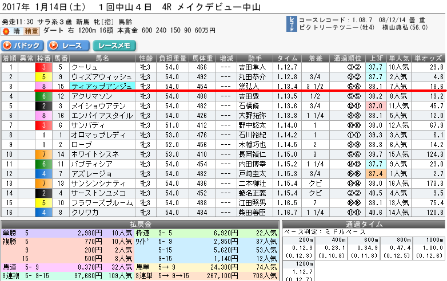The image size is (447, 281).
Task: Click jockey 木幡巧也
Action: pos(252,145)
